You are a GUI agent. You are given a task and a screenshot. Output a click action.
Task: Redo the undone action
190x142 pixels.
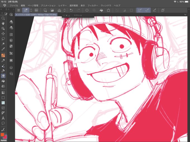tap(79, 10)
